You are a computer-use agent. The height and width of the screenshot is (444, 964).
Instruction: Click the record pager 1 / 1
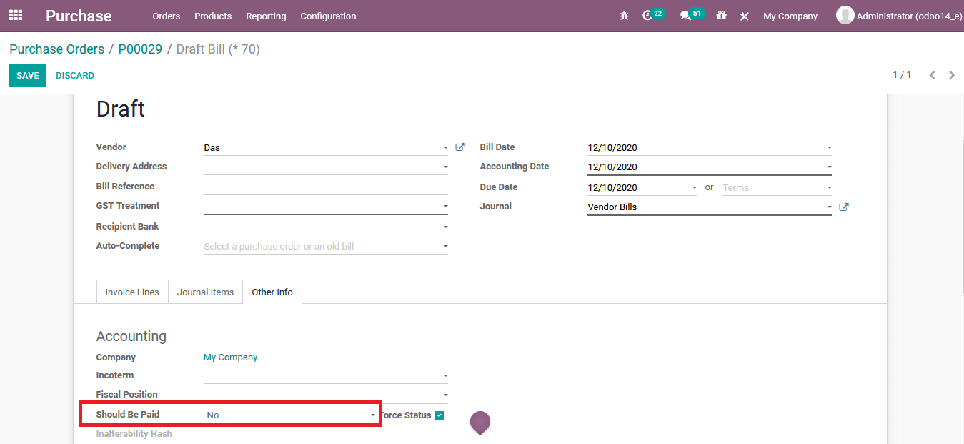(902, 75)
